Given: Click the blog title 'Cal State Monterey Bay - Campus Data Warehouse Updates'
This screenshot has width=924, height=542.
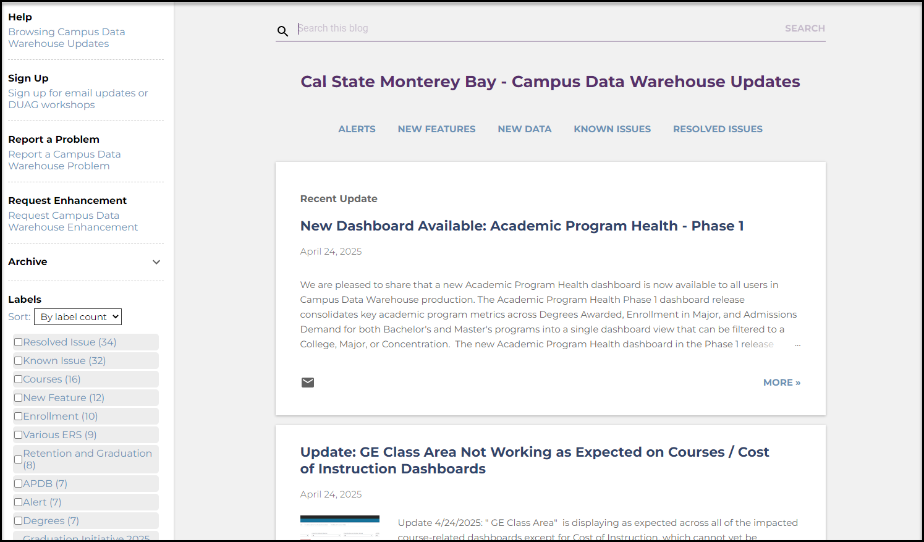Looking at the screenshot, I should coord(550,82).
